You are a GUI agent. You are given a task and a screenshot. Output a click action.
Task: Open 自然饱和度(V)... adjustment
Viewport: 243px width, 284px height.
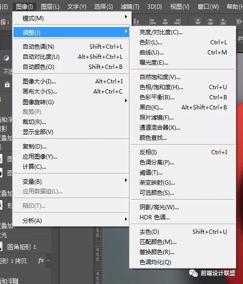click(x=183, y=77)
